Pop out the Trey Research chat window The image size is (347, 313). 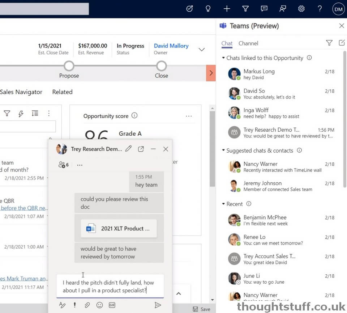pyautogui.click(x=141, y=149)
